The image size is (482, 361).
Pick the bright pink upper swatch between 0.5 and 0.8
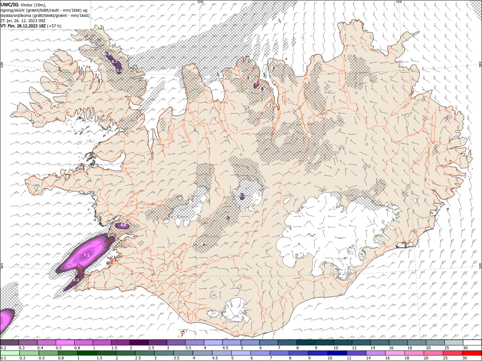65,342
